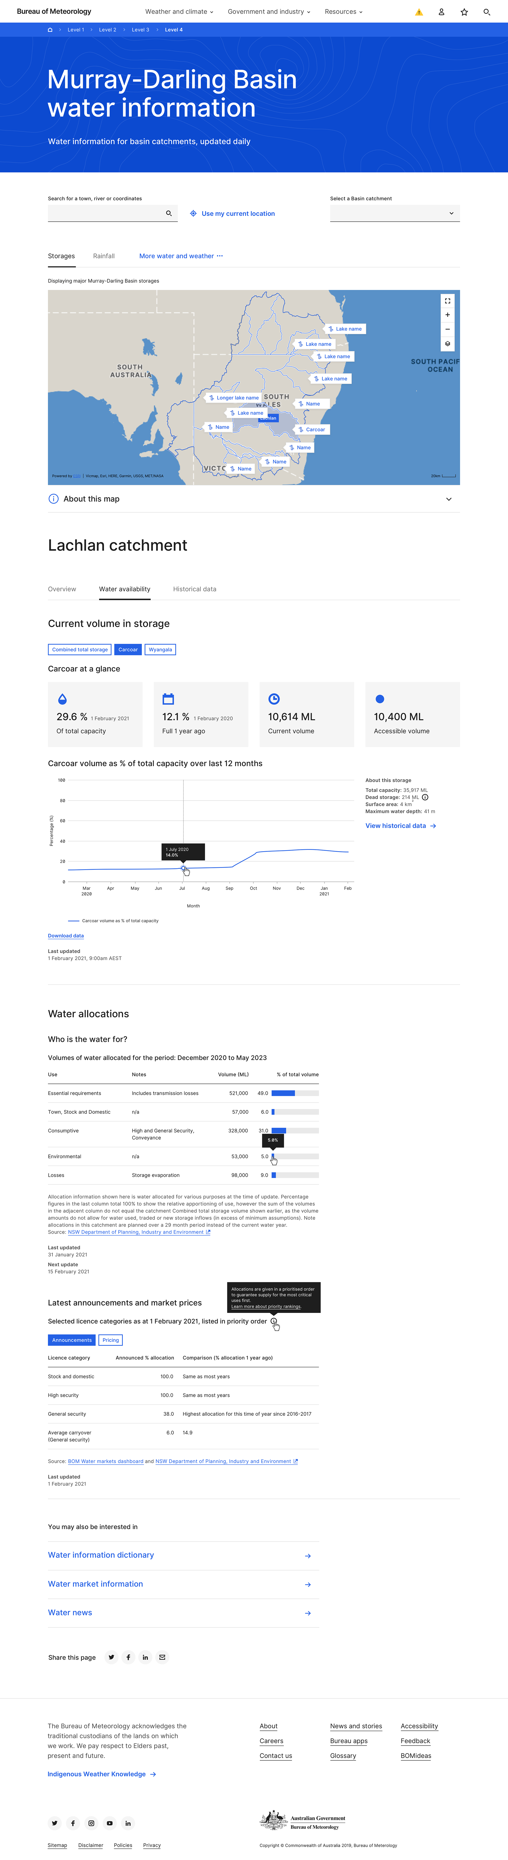This screenshot has height=1860, width=508.
Task: Share this page by email
Action: coord(162,1657)
